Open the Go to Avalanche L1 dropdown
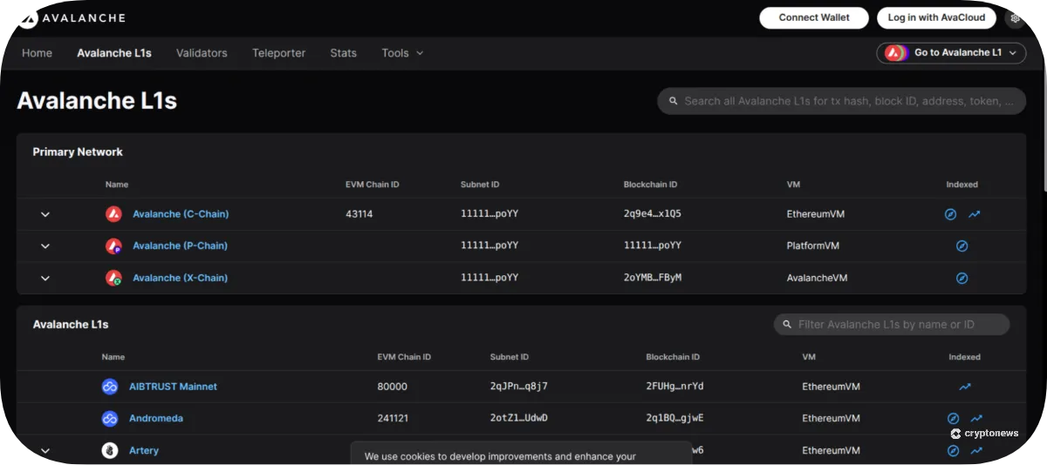The width and height of the screenshot is (1047, 465). 951,53
